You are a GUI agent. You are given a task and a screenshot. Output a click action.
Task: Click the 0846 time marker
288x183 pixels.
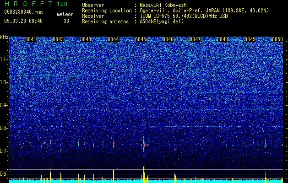[168, 39]
